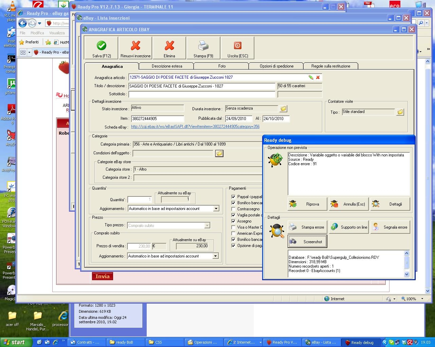Click the Rimuovi inserzione red X icon
The height and width of the screenshot is (347, 435).
pyautogui.click(x=135, y=46)
